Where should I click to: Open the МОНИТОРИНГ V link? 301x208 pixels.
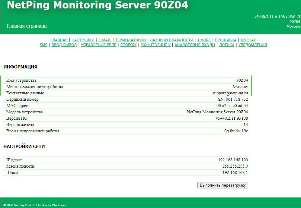point(155,45)
